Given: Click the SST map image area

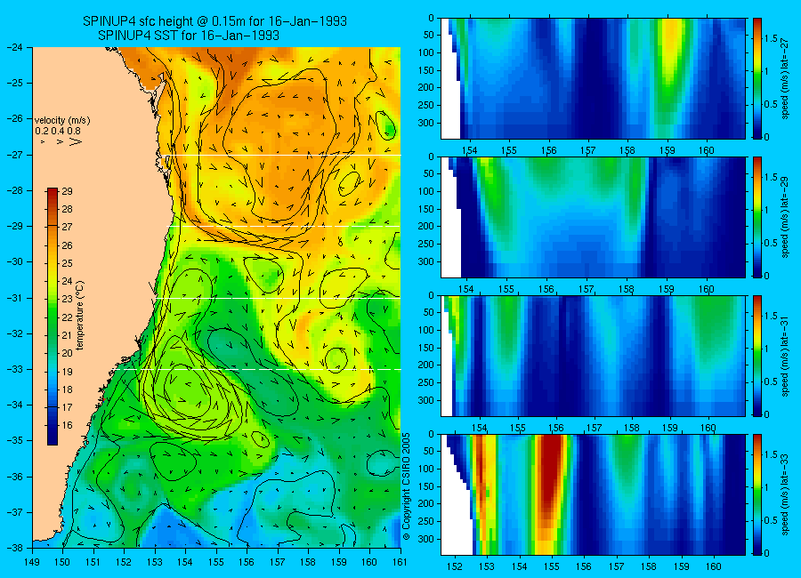Looking at the screenshot, I should click(216, 298).
